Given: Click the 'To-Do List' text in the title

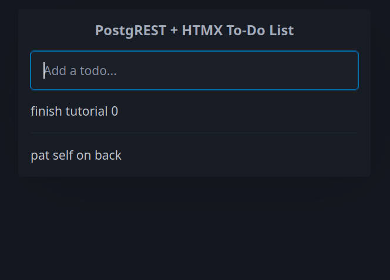Looking at the screenshot, I should (x=260, y=31).
